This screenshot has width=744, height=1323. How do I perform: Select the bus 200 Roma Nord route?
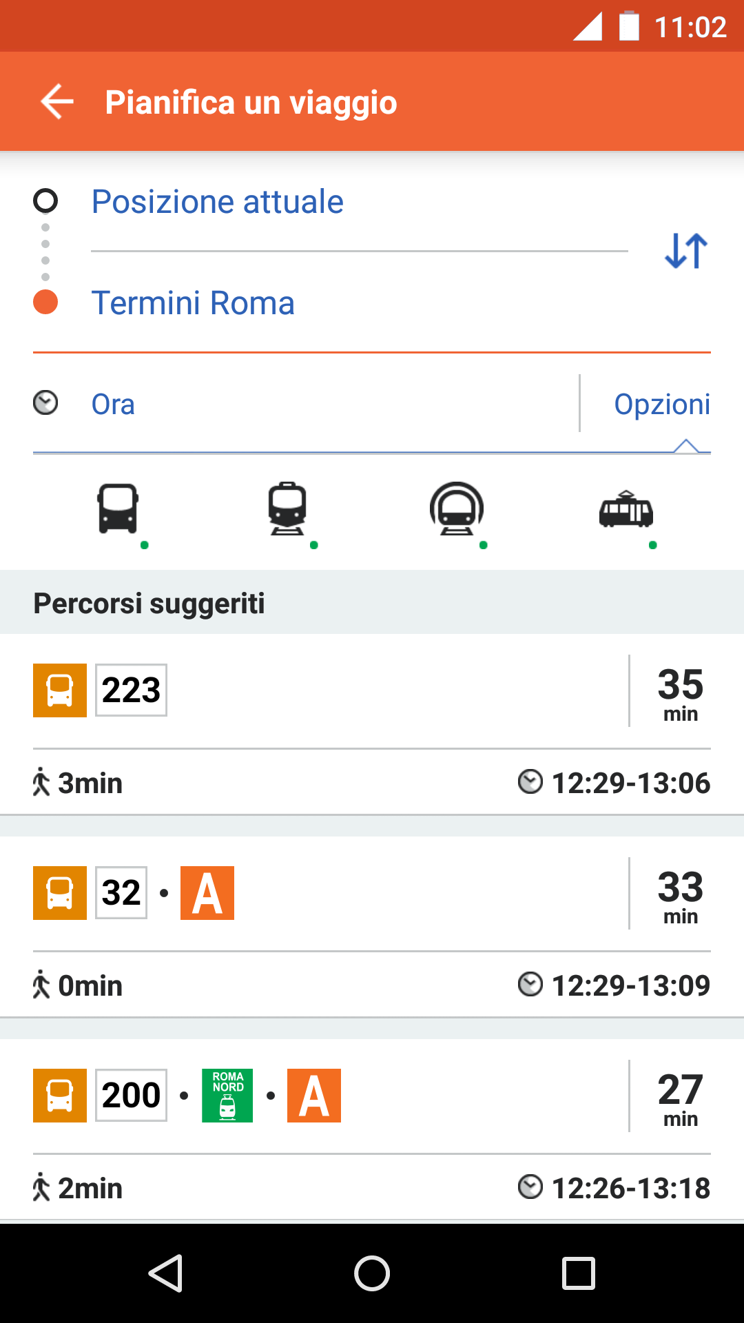click(372, 1129)
